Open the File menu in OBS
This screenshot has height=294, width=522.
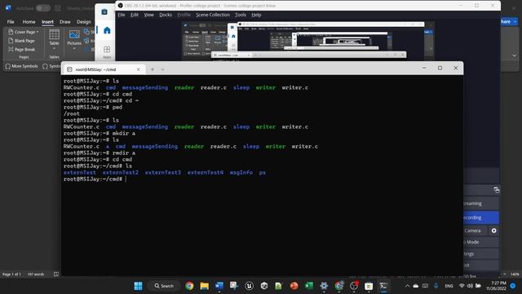[122, 15]
